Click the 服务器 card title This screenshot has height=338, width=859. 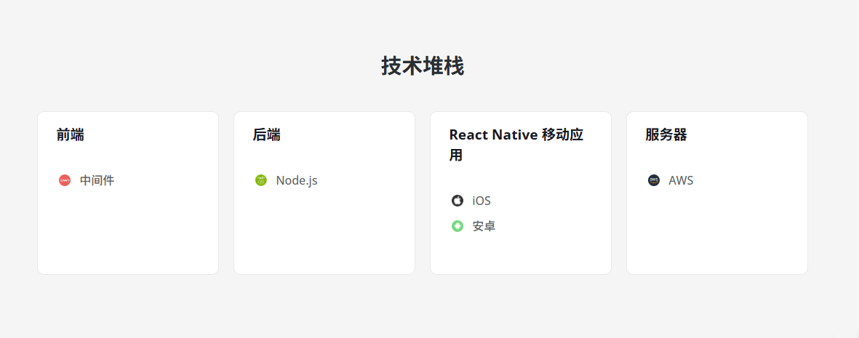click(666, 134)
